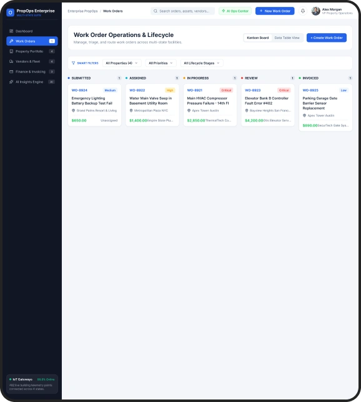Click the Emergency Lighting Battery Backup card title

click(92, 101)
